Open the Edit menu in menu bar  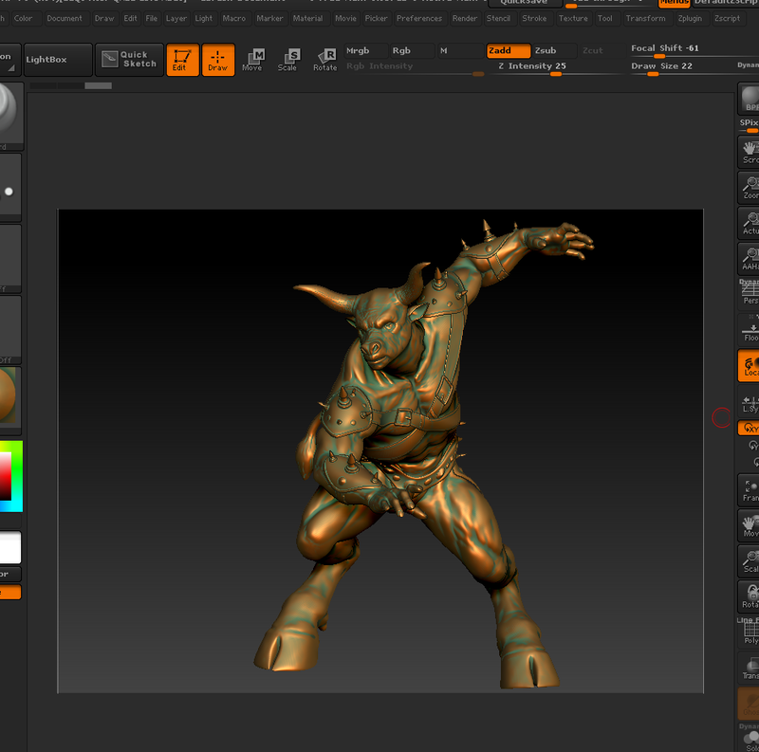(x=130, y=18)
